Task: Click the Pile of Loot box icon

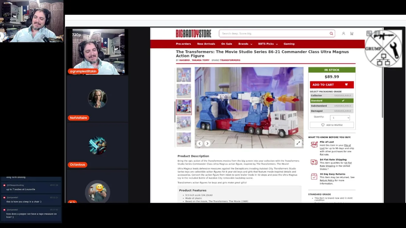Action: (x=314, y=145)
